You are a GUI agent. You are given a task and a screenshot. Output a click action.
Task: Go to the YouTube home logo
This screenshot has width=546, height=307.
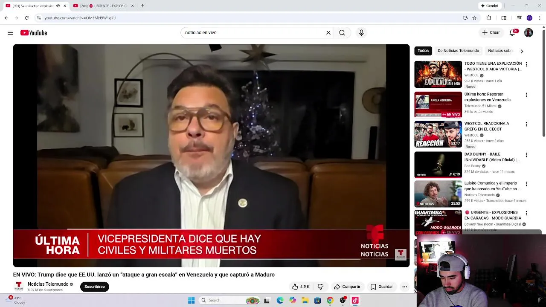coord(34,33)
